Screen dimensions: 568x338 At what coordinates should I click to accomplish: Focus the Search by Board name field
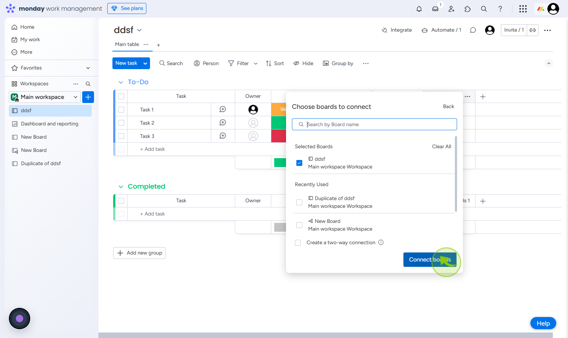(x=374, y=124)
